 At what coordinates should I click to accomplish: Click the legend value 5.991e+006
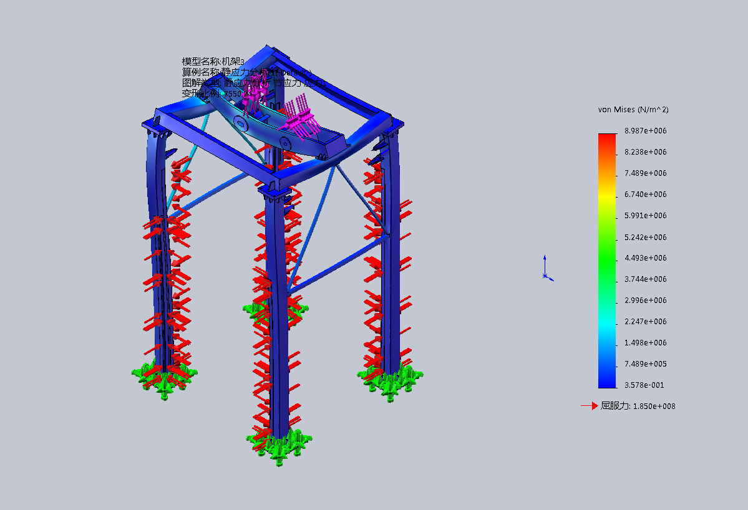click(x=646, y=216)
